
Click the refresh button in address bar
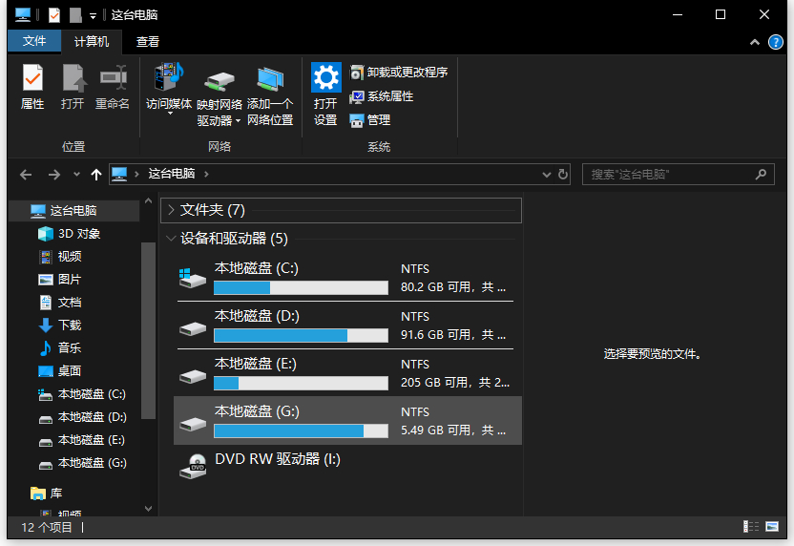(x=563, y=175)
